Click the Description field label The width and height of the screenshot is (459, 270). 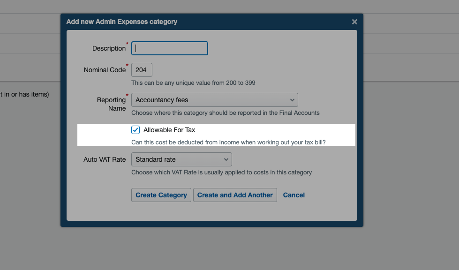click(109, 48)
